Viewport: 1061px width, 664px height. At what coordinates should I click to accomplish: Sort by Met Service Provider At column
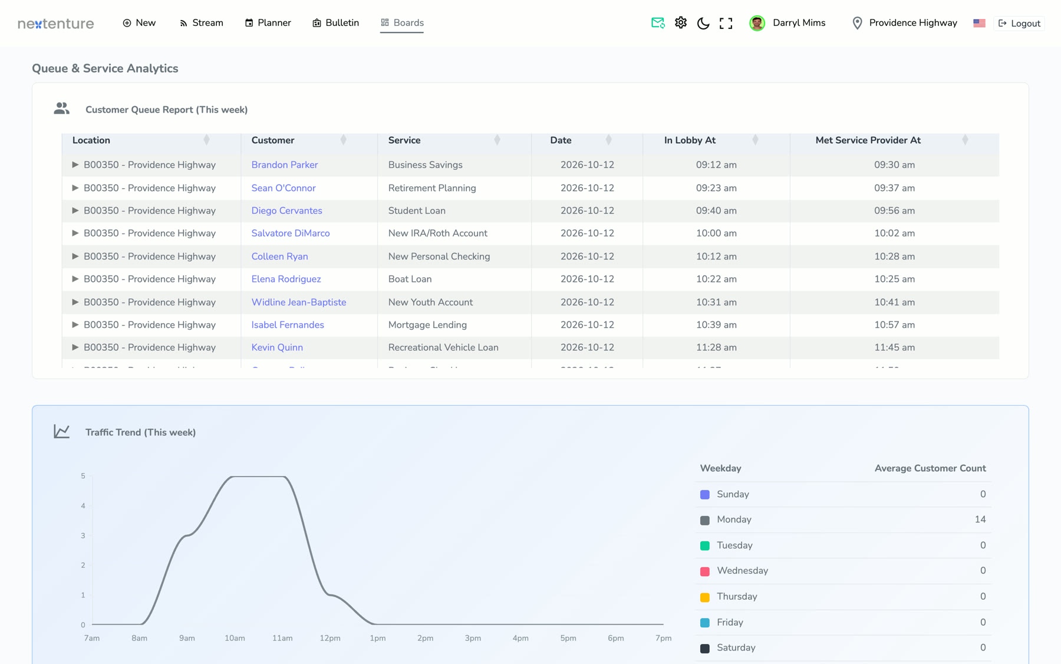(965, 140)
